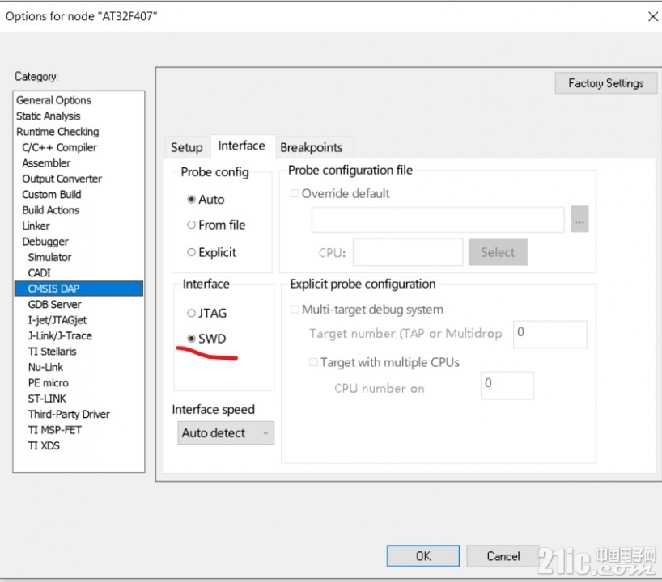Select SWD interface option
The width and height of the screenshot is (662, 582).
tap(206, 338)
